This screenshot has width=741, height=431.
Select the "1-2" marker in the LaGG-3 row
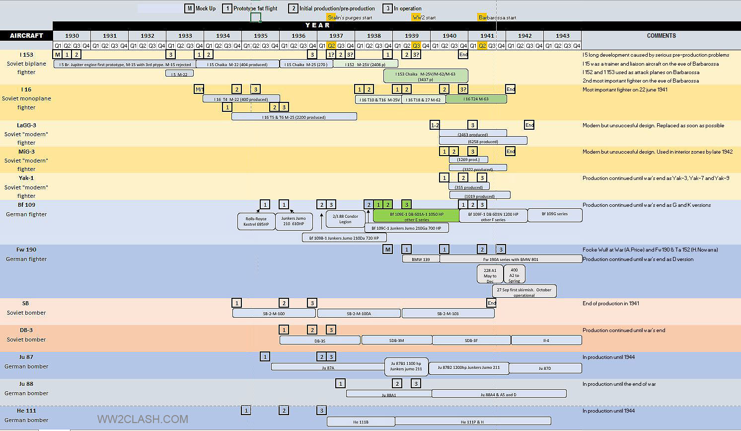point(435,125)
